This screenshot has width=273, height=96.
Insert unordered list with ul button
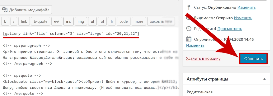92,21
